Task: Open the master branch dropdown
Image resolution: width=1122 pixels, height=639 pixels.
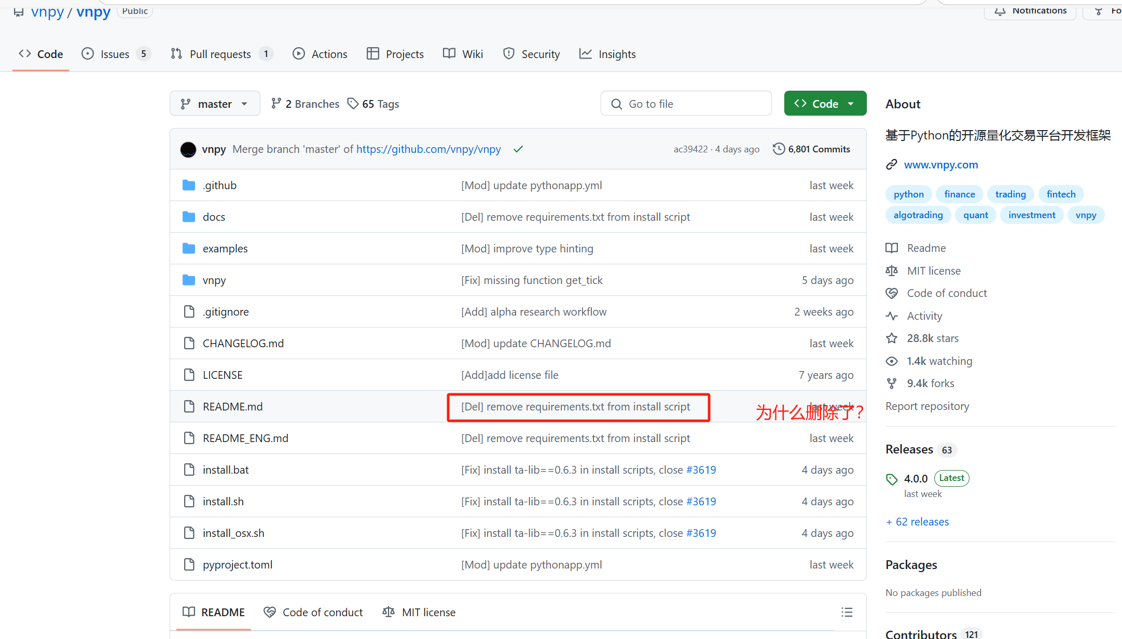Action: coord(215,104)
